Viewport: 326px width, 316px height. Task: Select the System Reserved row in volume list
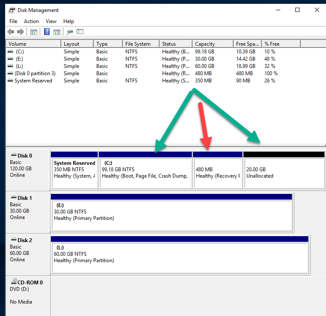pyautogui.click(x=33, y=81)
